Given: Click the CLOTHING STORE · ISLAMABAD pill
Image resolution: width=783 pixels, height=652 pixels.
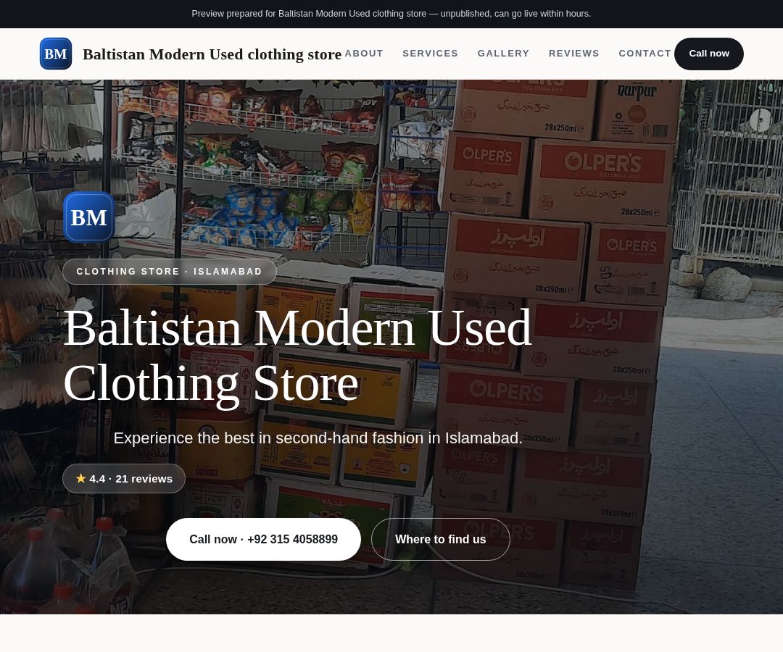Looking at the screenshot, I should click(x=169, y=272).
